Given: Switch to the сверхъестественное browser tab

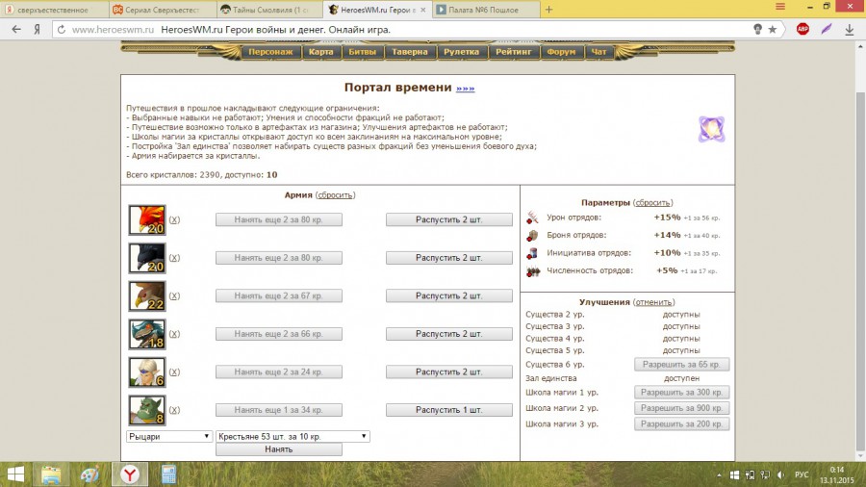Looking at the screenshot, I should coord(53,10).
